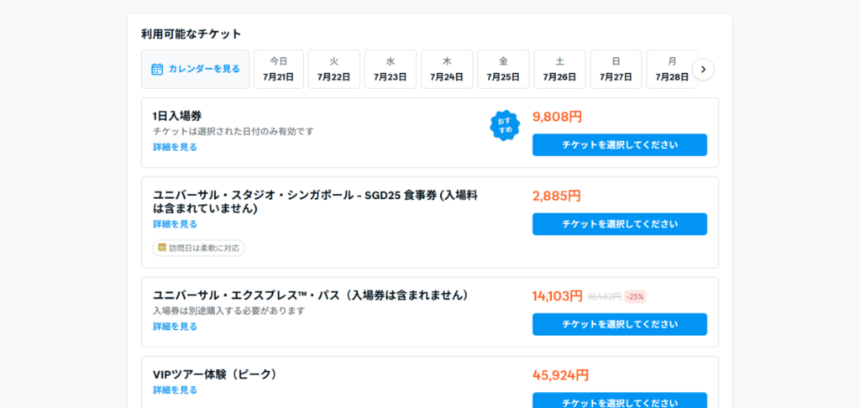Image resolution: width=860 pixels, height=408 pixels.
Task: Select the 今日 7月21日 date tab
Action: pyautogui.click(x=279, y=69)
